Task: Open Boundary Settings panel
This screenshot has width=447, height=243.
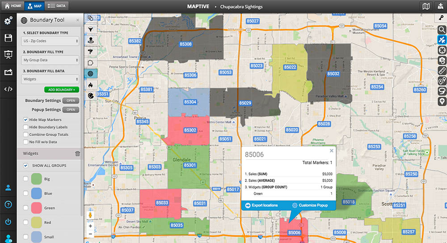Action: coord(71,101)
